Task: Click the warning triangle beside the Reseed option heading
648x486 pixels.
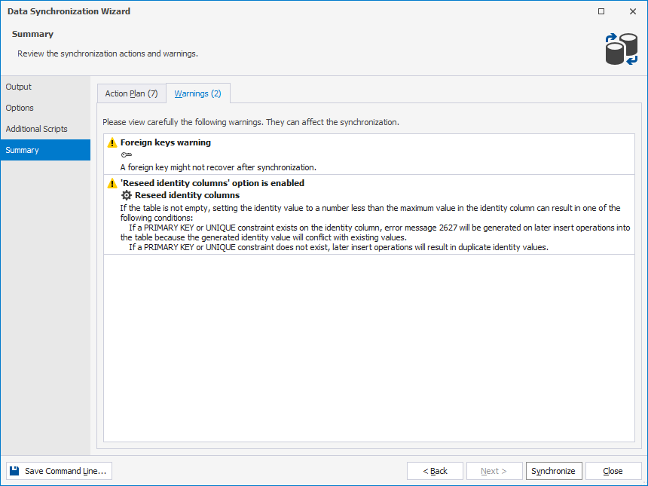Action: coord(112,183)
